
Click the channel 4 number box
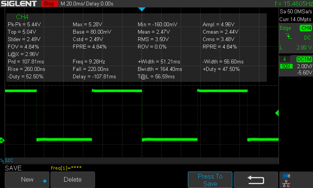click(x=284, y=59)
